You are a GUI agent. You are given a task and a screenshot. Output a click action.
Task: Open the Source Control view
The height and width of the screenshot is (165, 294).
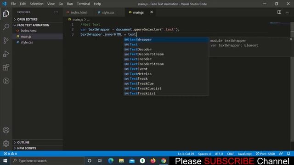pyautogui.click(x=6, y=40)
